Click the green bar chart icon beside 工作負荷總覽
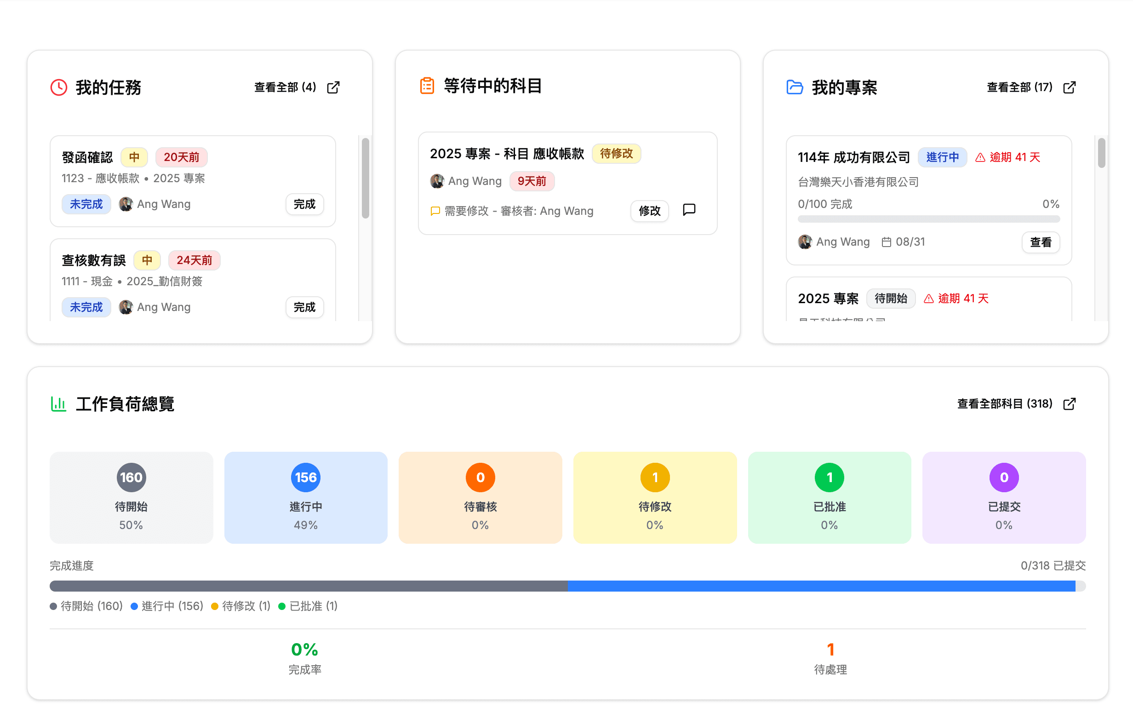 (x=58, y=403)
